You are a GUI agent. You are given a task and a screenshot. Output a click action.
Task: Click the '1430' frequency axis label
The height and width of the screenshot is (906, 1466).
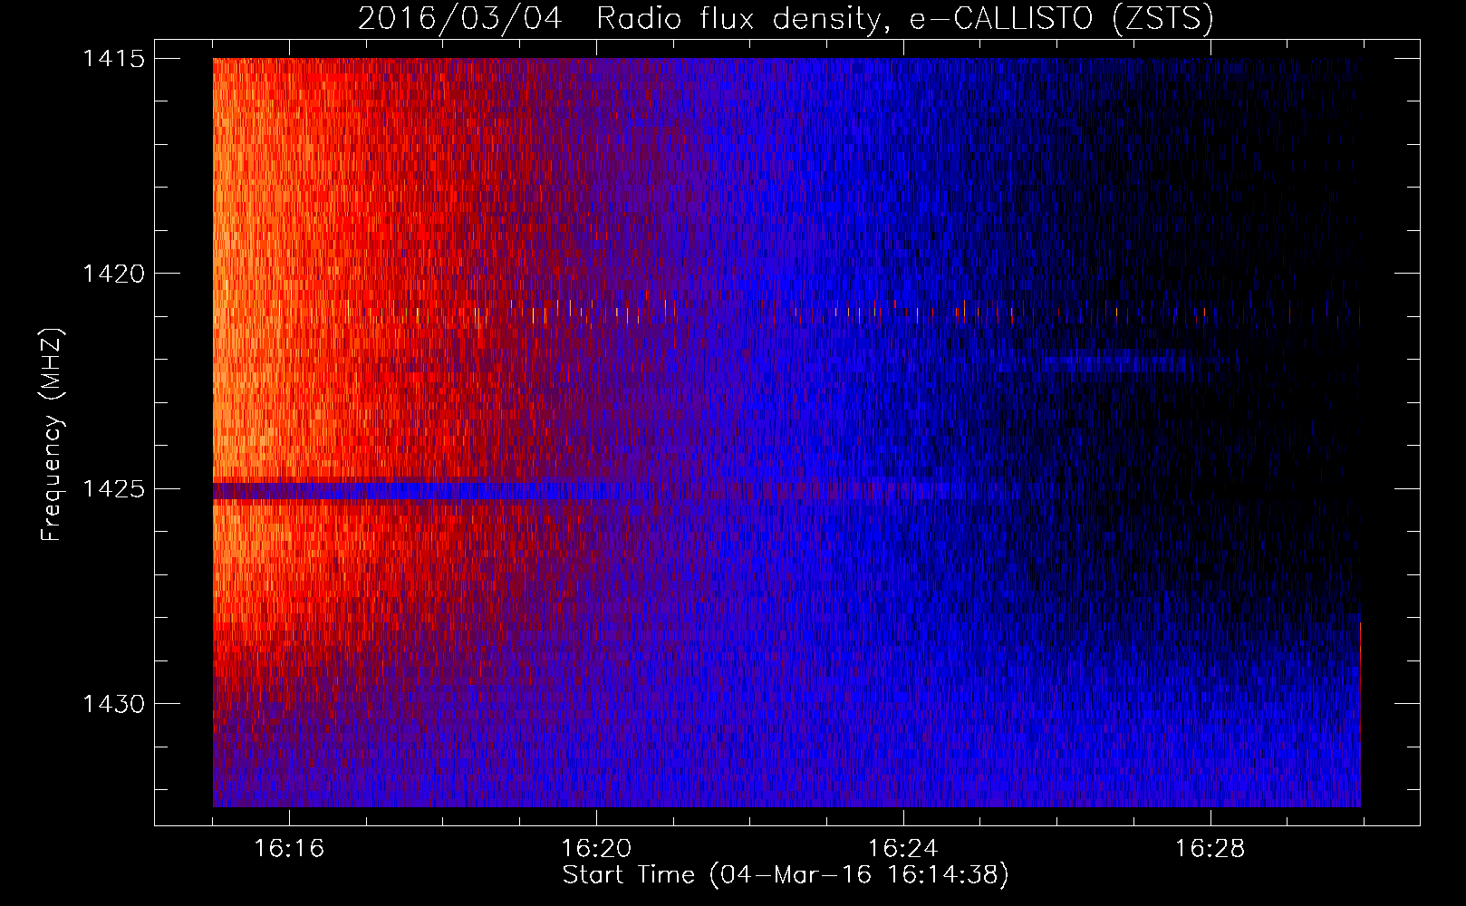[113, 704]
